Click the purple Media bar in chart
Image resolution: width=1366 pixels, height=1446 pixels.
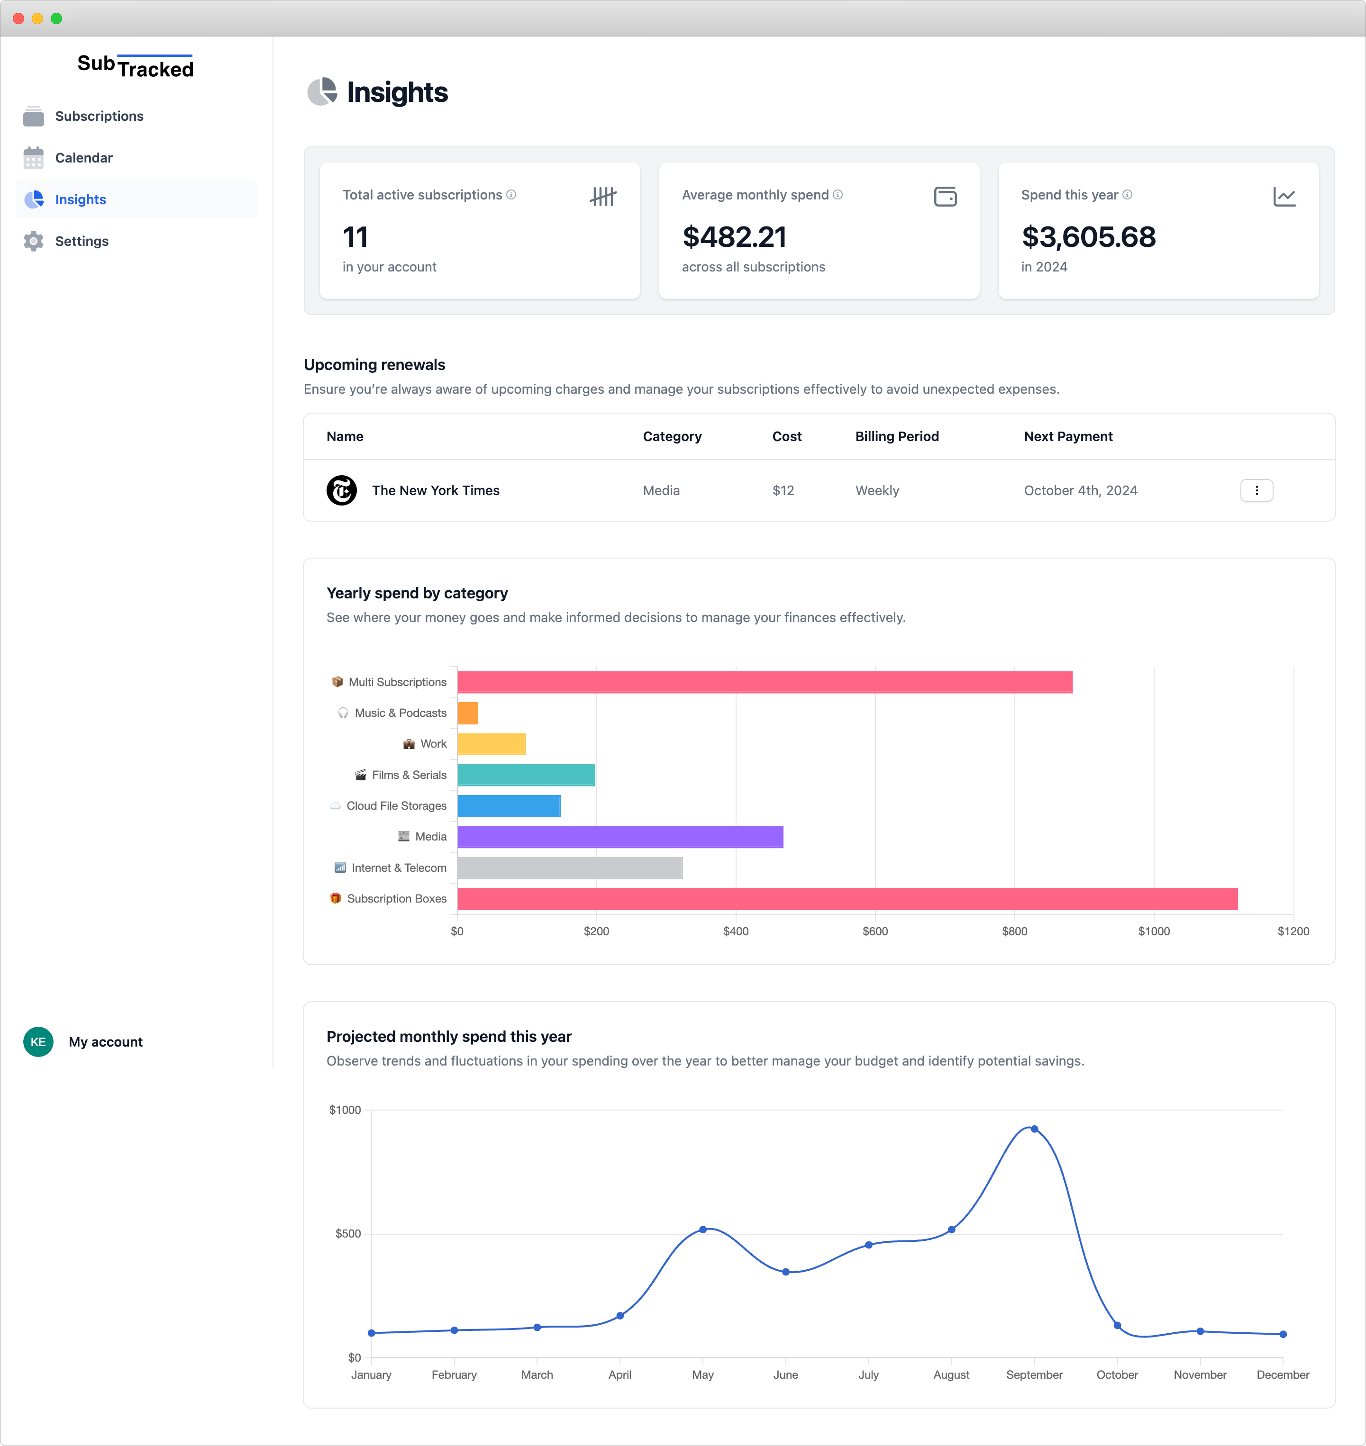pos(619,837)
